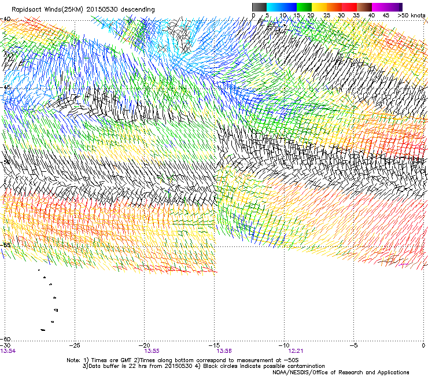Select the orange 25-30 knots legend swatch
Image resolution: width=428 pixels, height=376 pixels.
[334, 7]
